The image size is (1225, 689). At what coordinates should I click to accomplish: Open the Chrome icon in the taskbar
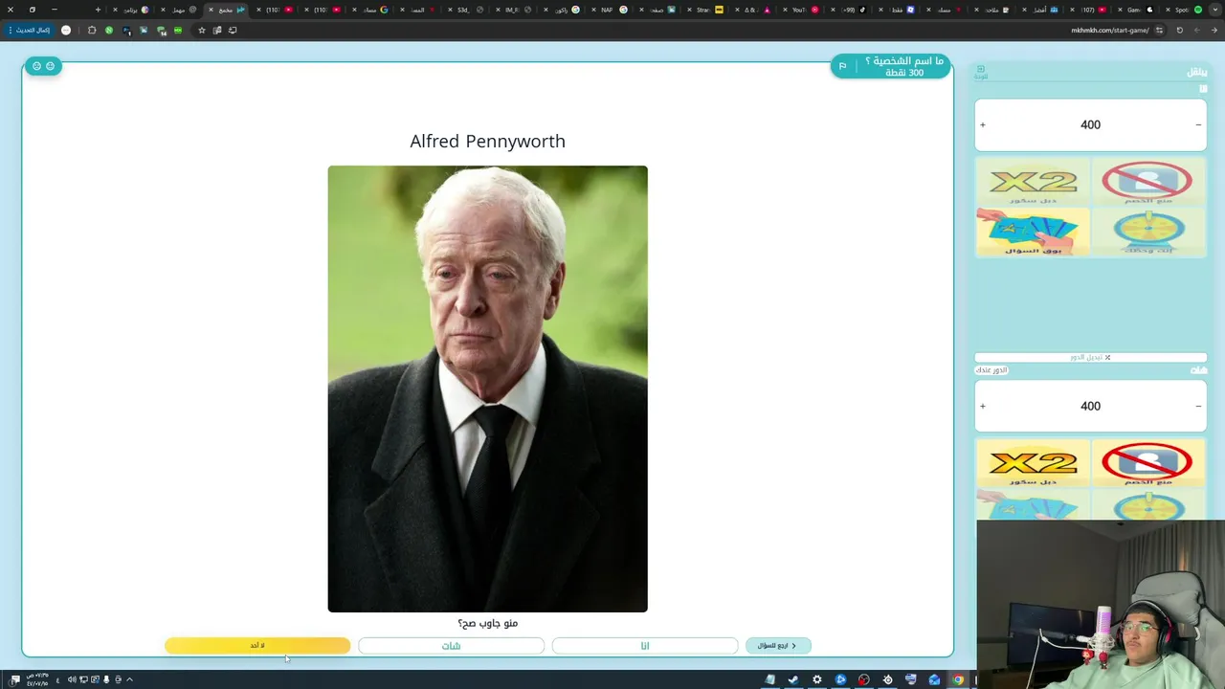click(x=958, y=679)
